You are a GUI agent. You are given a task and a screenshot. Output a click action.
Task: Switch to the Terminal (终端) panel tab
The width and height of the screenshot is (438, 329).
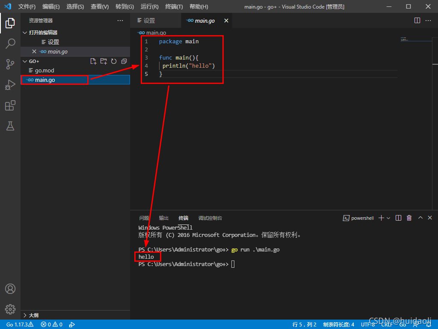point(183,218)
